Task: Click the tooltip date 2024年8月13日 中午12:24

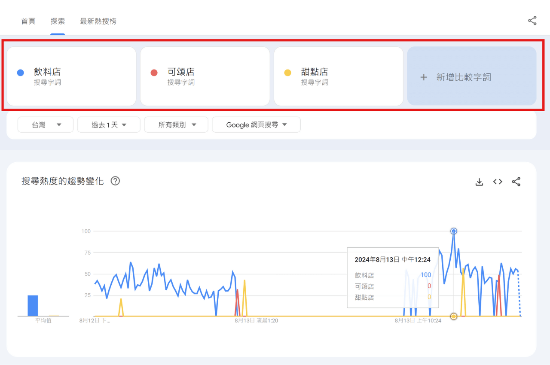Action: click(x=392, y=260)
